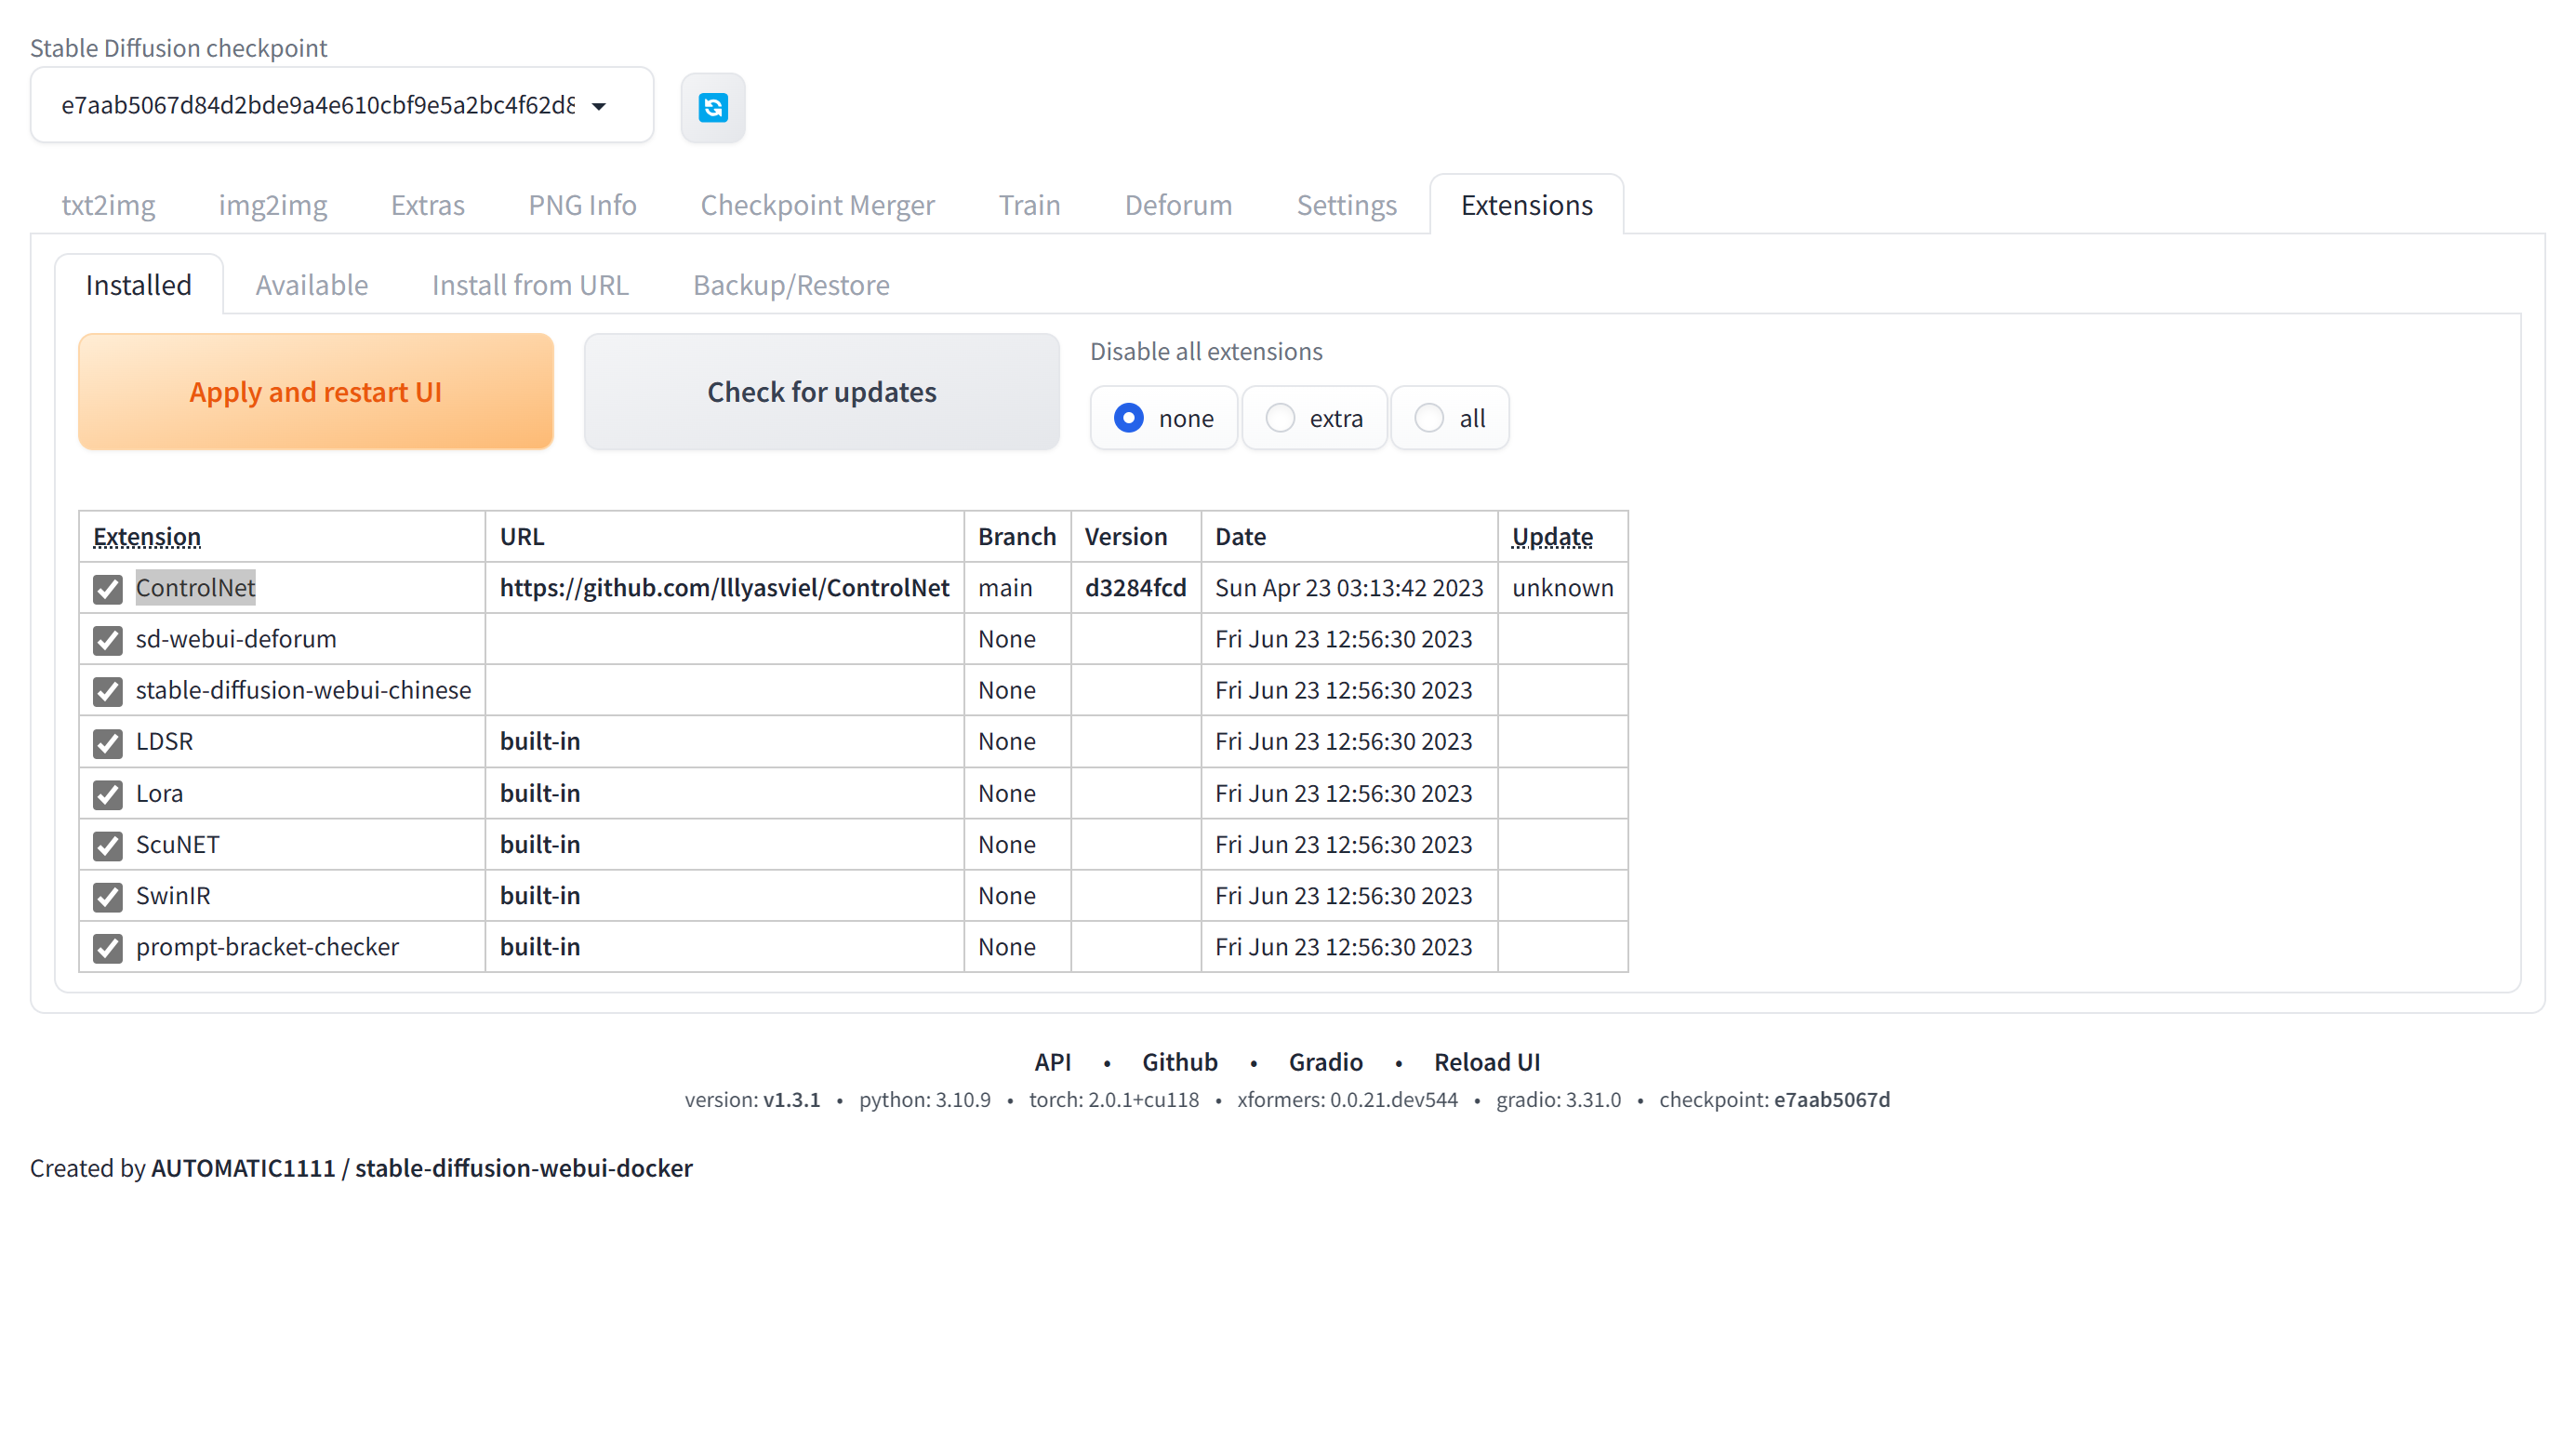The width and height of the screenshot is (2576, 1453).
Task: Open the Settings tab
Action: click(1345, 205)
